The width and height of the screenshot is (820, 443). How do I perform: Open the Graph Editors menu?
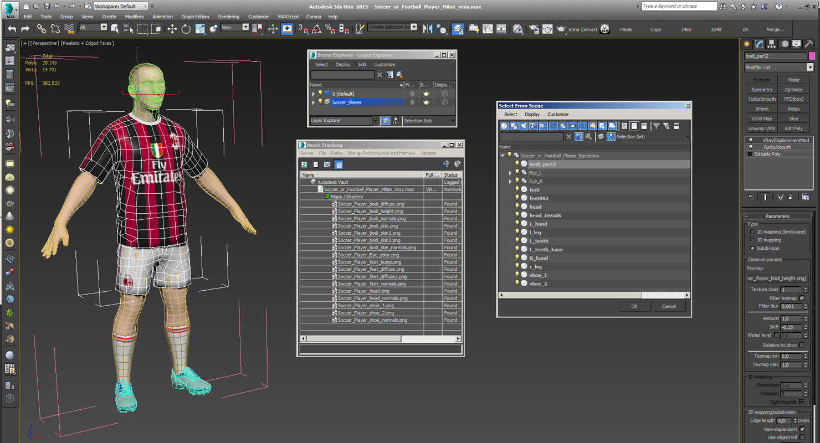195,17
